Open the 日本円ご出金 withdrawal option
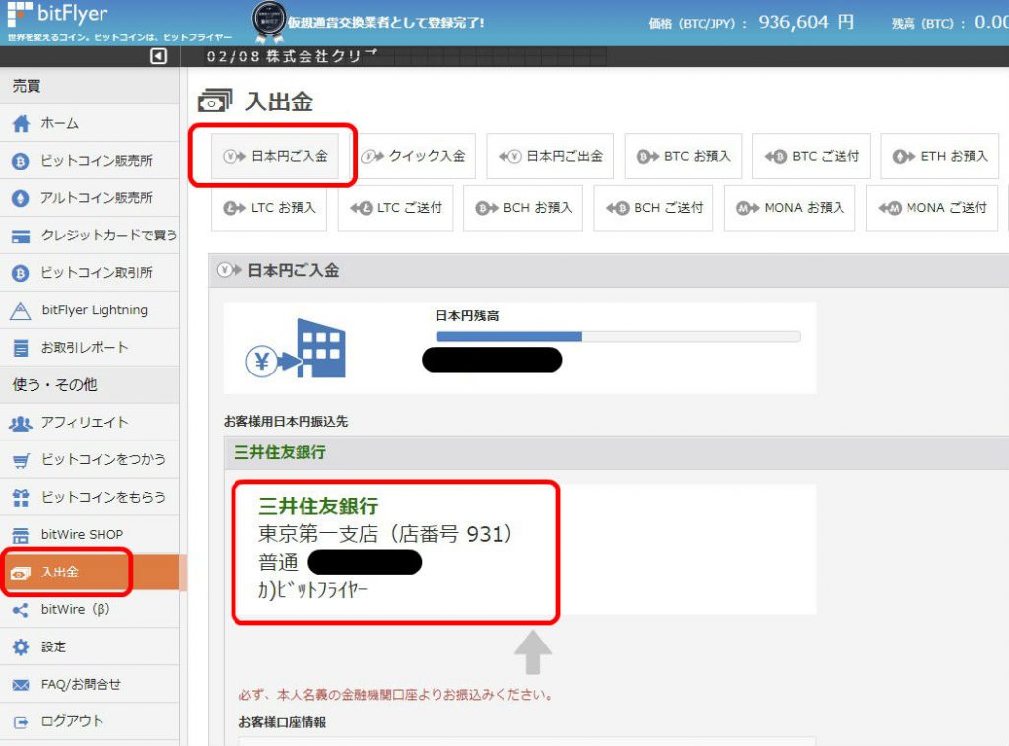The image size is (1009, 746). tap(550, 157)
